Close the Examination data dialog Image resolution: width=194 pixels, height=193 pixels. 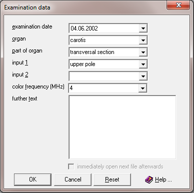tap(178, 5)
